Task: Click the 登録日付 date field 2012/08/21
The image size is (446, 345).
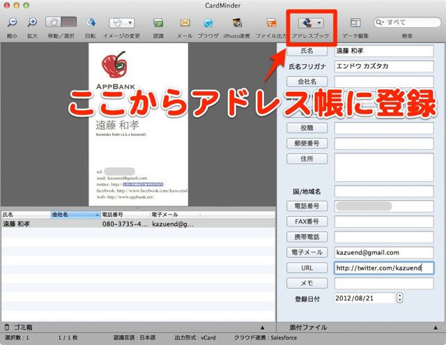Action: coord(365,298)
